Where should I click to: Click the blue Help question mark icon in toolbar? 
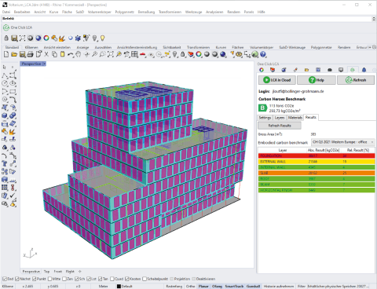point(263,54)
